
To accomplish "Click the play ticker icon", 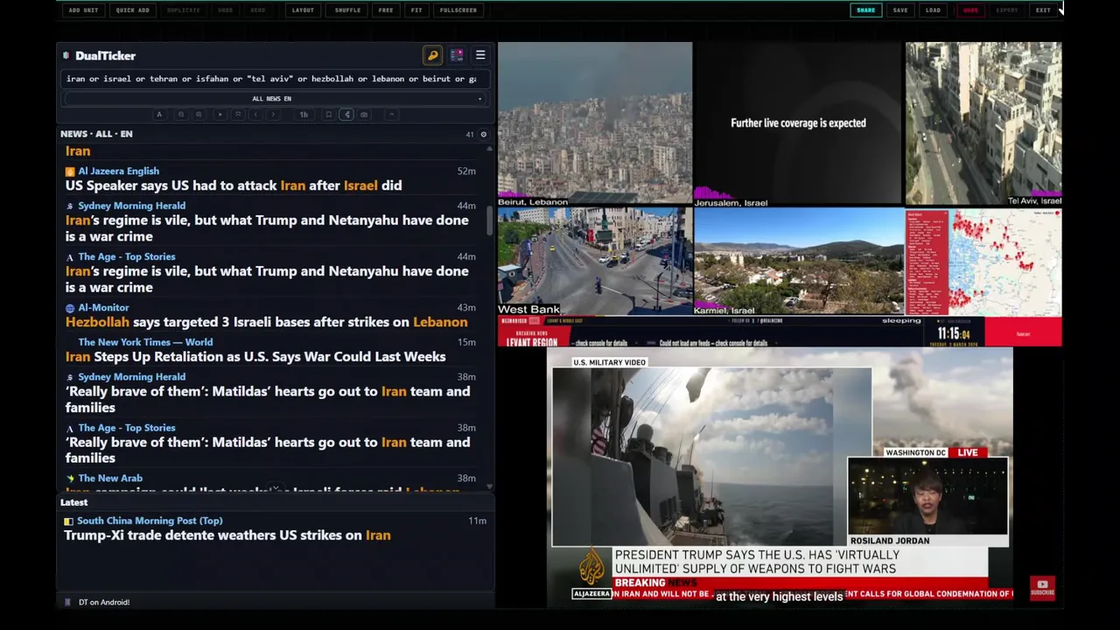I will pos(220,115).
